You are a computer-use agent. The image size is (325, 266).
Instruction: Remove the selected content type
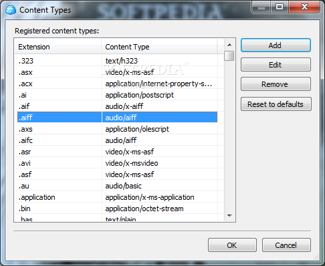[276, 84]
